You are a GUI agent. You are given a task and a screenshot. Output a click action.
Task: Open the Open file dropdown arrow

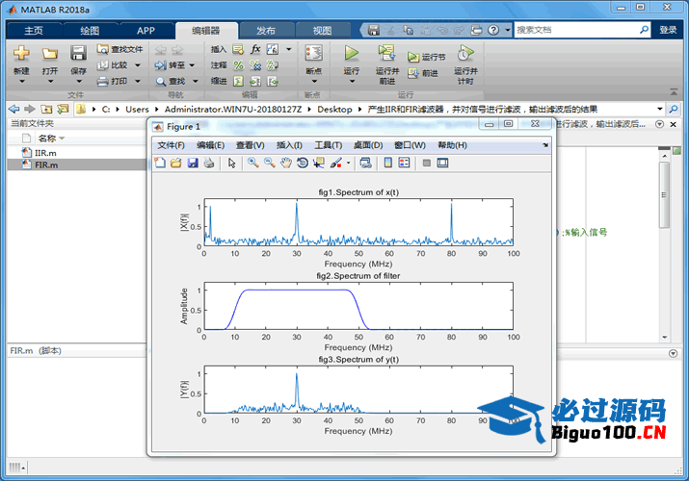[50, 81]
